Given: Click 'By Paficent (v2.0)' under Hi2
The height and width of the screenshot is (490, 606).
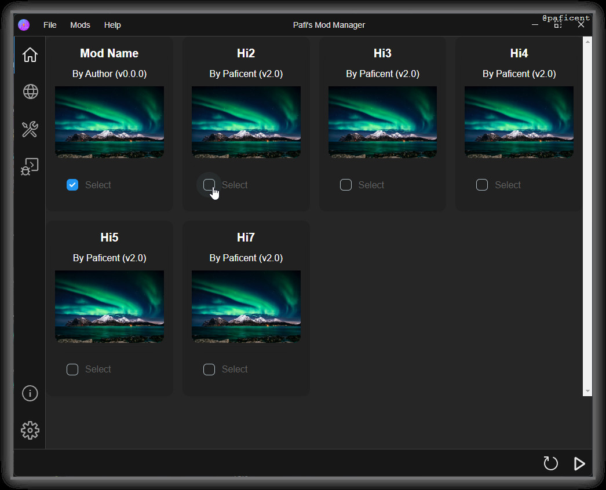Looking at the screenshot, I should (x=246, y=74).
